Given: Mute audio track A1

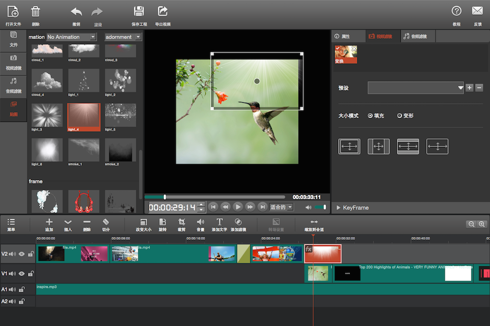Looking at the screenshot, I should 13,288.
